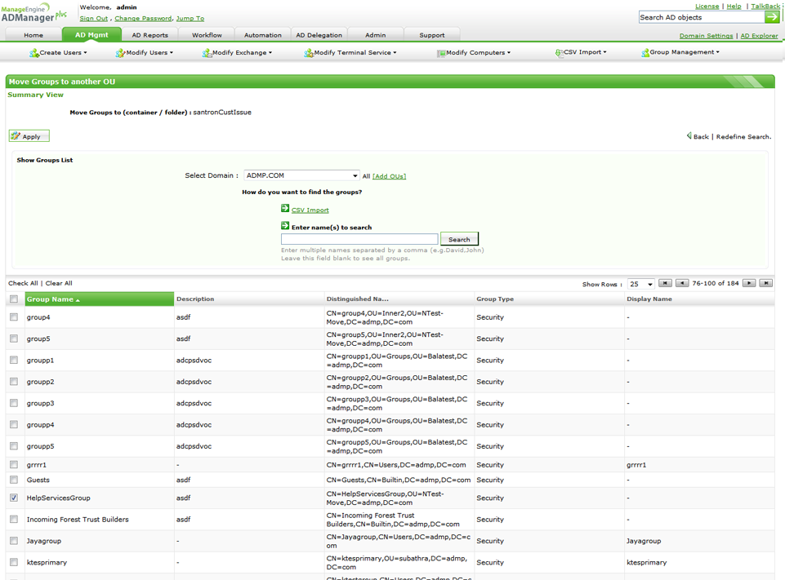785x580 pixels.
Task: Click the Search button
Action: click(459, 240)
